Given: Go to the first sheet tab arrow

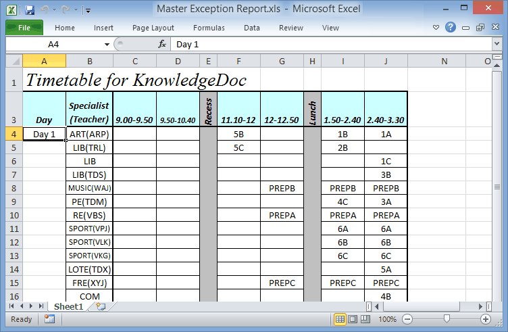Looking at the screenshot, I should click(x=11, y=306).
